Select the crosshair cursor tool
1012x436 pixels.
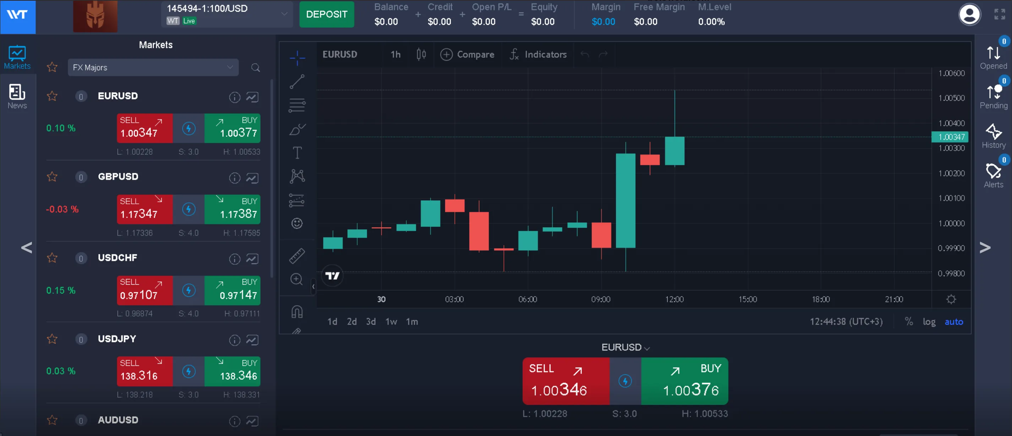click(x=298, y=58)
